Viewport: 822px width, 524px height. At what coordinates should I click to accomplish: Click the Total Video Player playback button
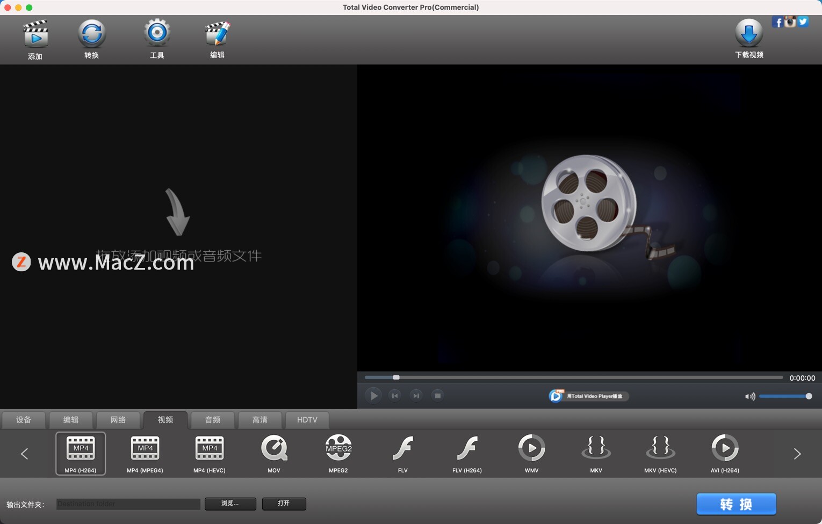(589, 396)
